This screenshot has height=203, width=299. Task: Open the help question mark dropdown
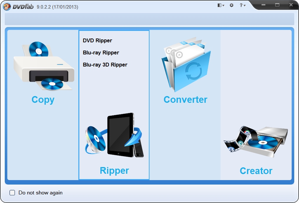(x=243, y=5)
